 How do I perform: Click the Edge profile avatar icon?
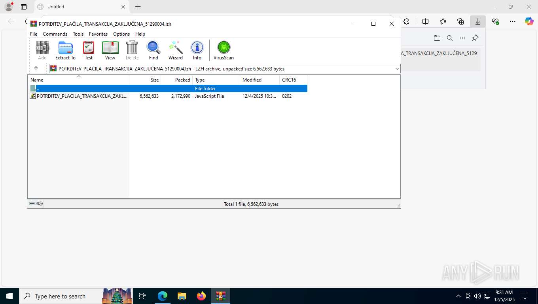(9, 7)
